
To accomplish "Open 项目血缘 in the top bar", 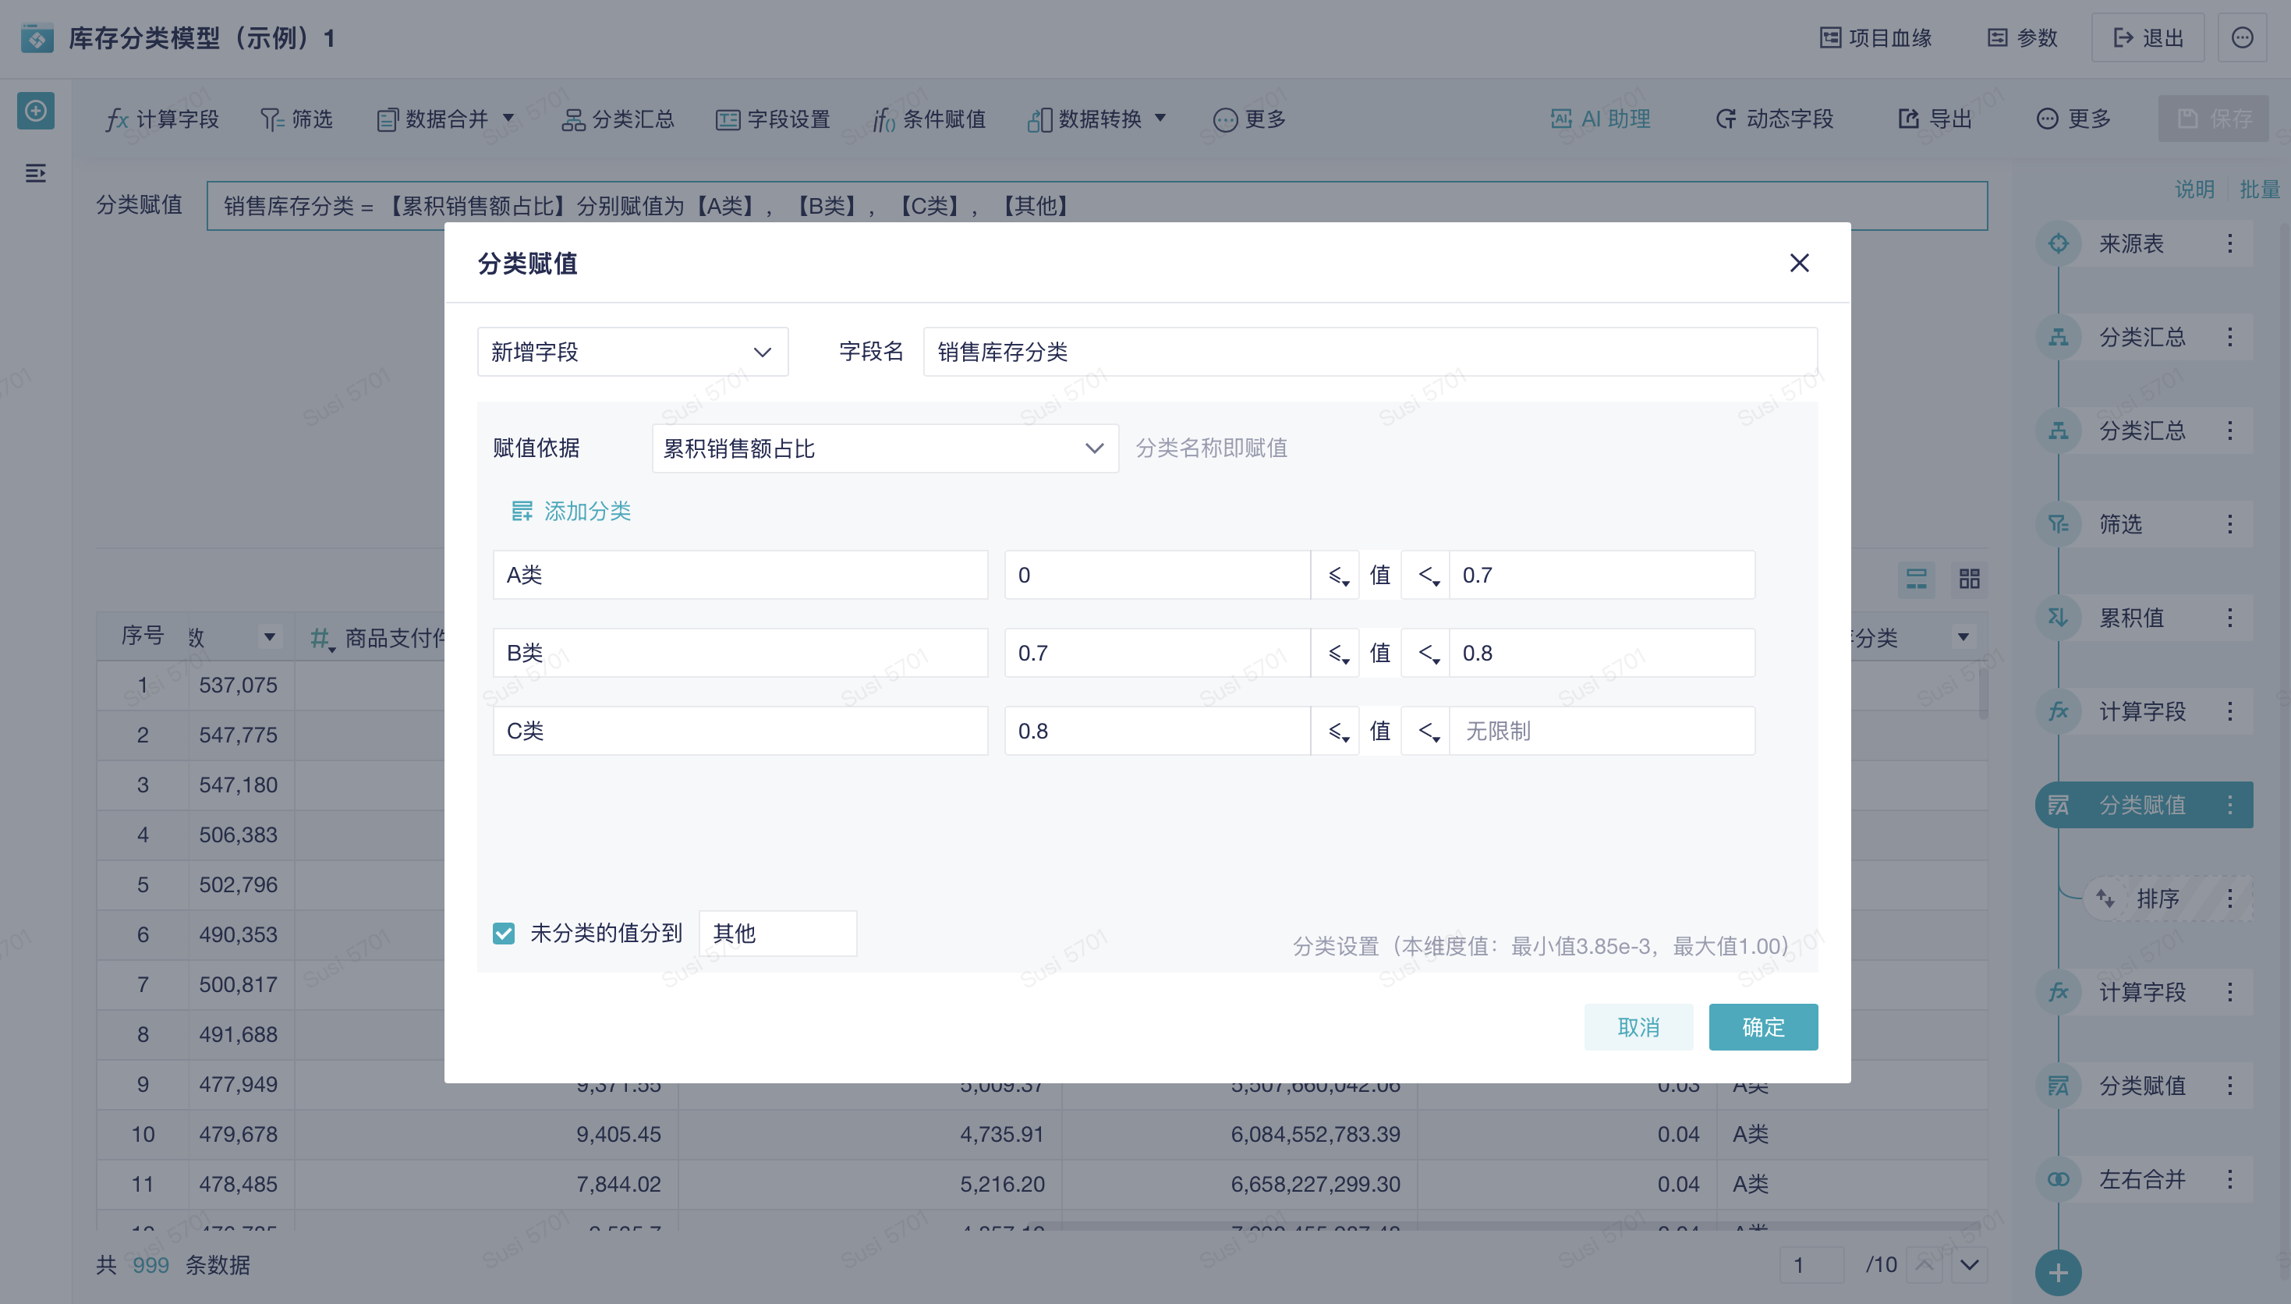I will (1875, 37).
